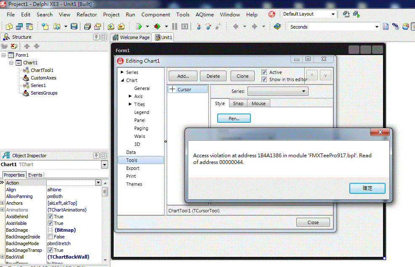Viewport: 415px width, 267px height.
Task: Click the View Form toolbar icon
Action: [x=20, y=26]
